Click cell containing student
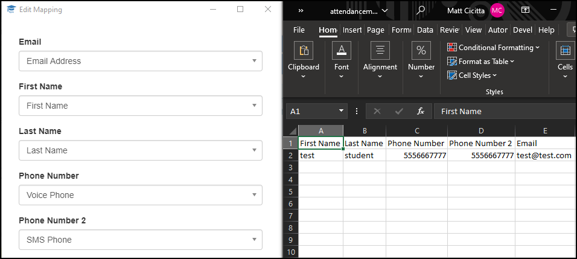The image size is (577, 259). [x=365, y=156]
